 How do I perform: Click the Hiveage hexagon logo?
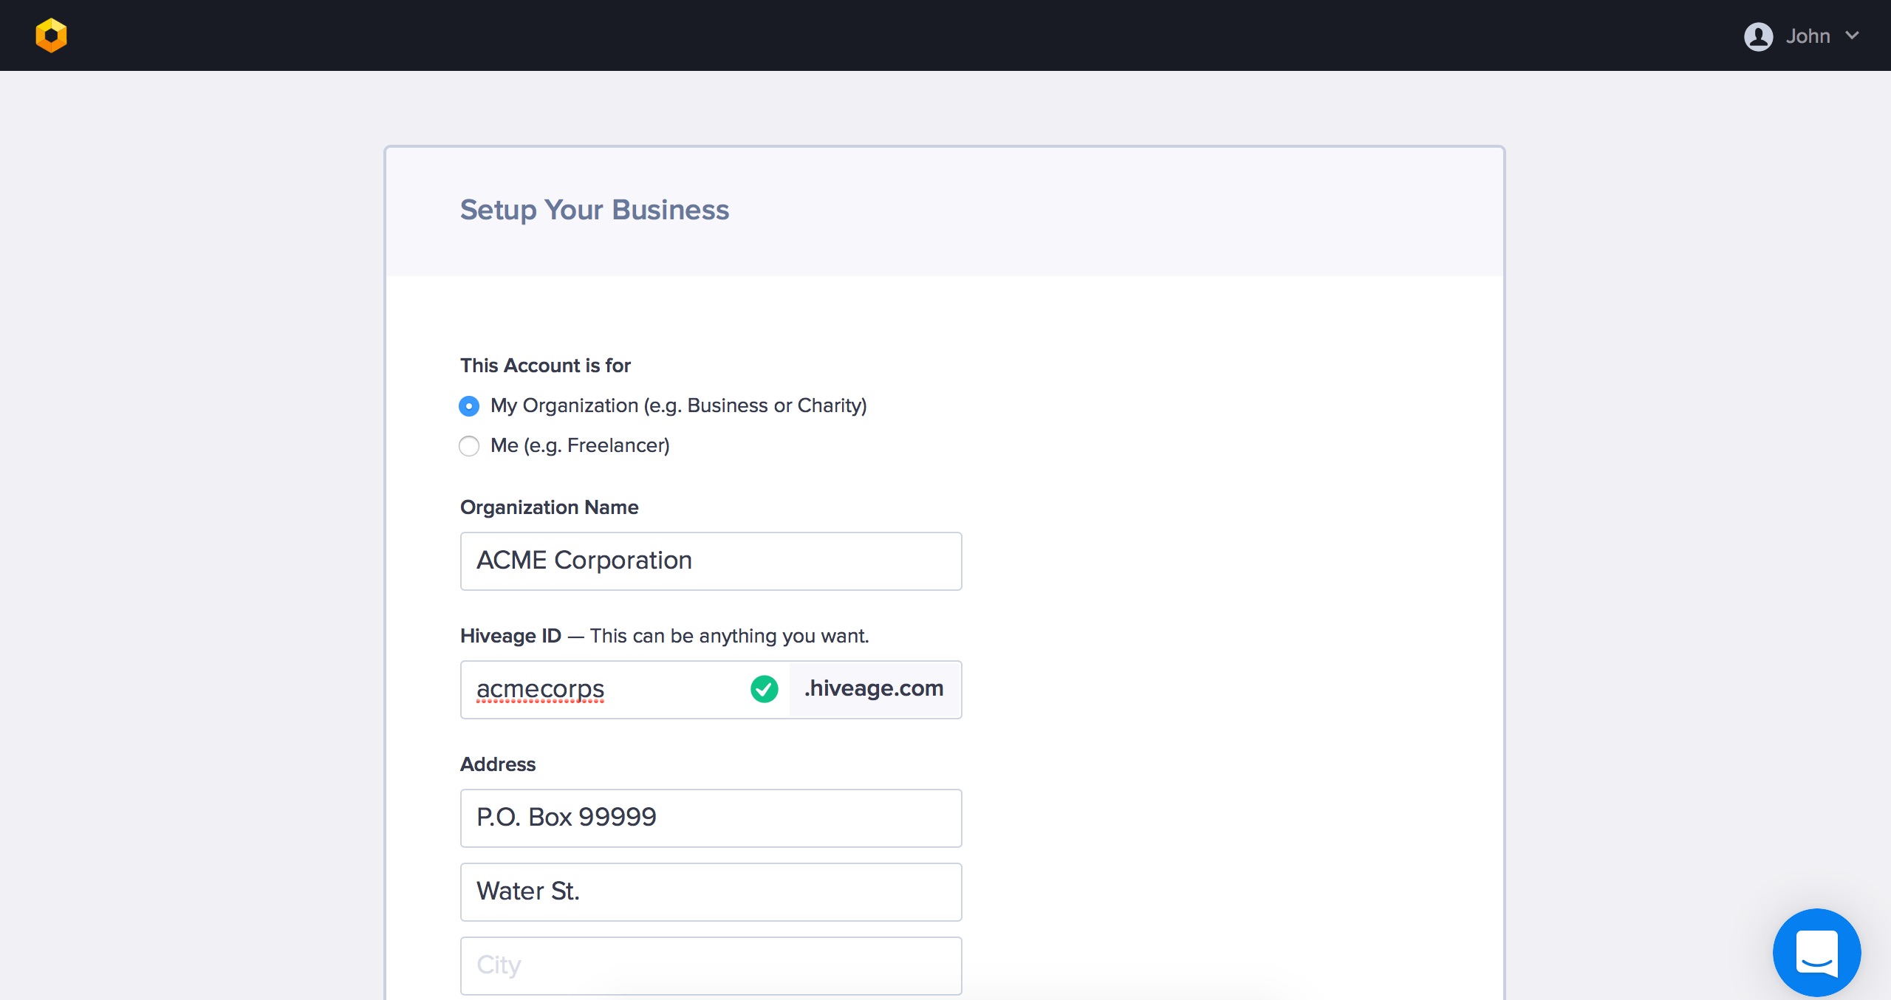click(51, 35)
